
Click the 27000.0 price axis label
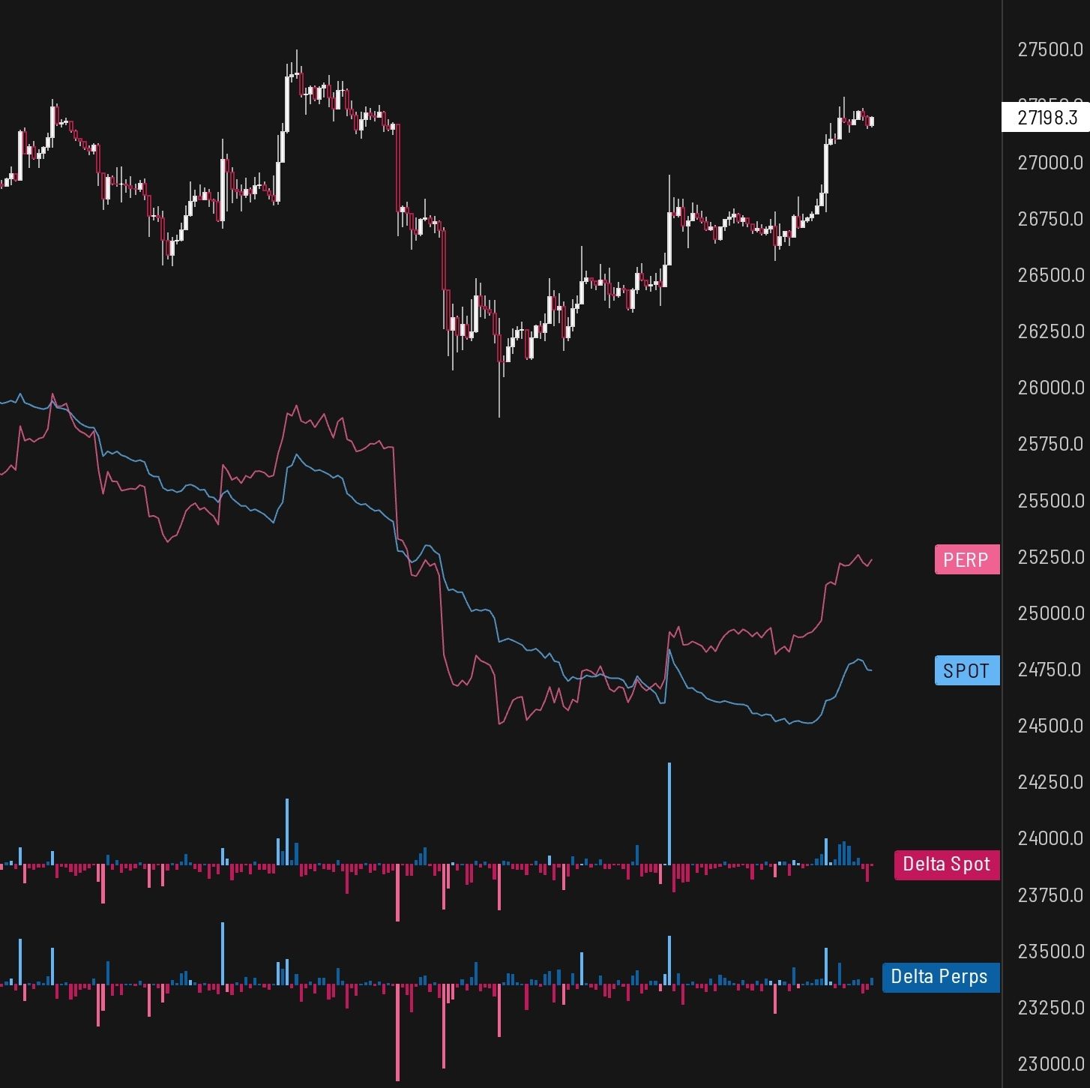click(1050, 163)
